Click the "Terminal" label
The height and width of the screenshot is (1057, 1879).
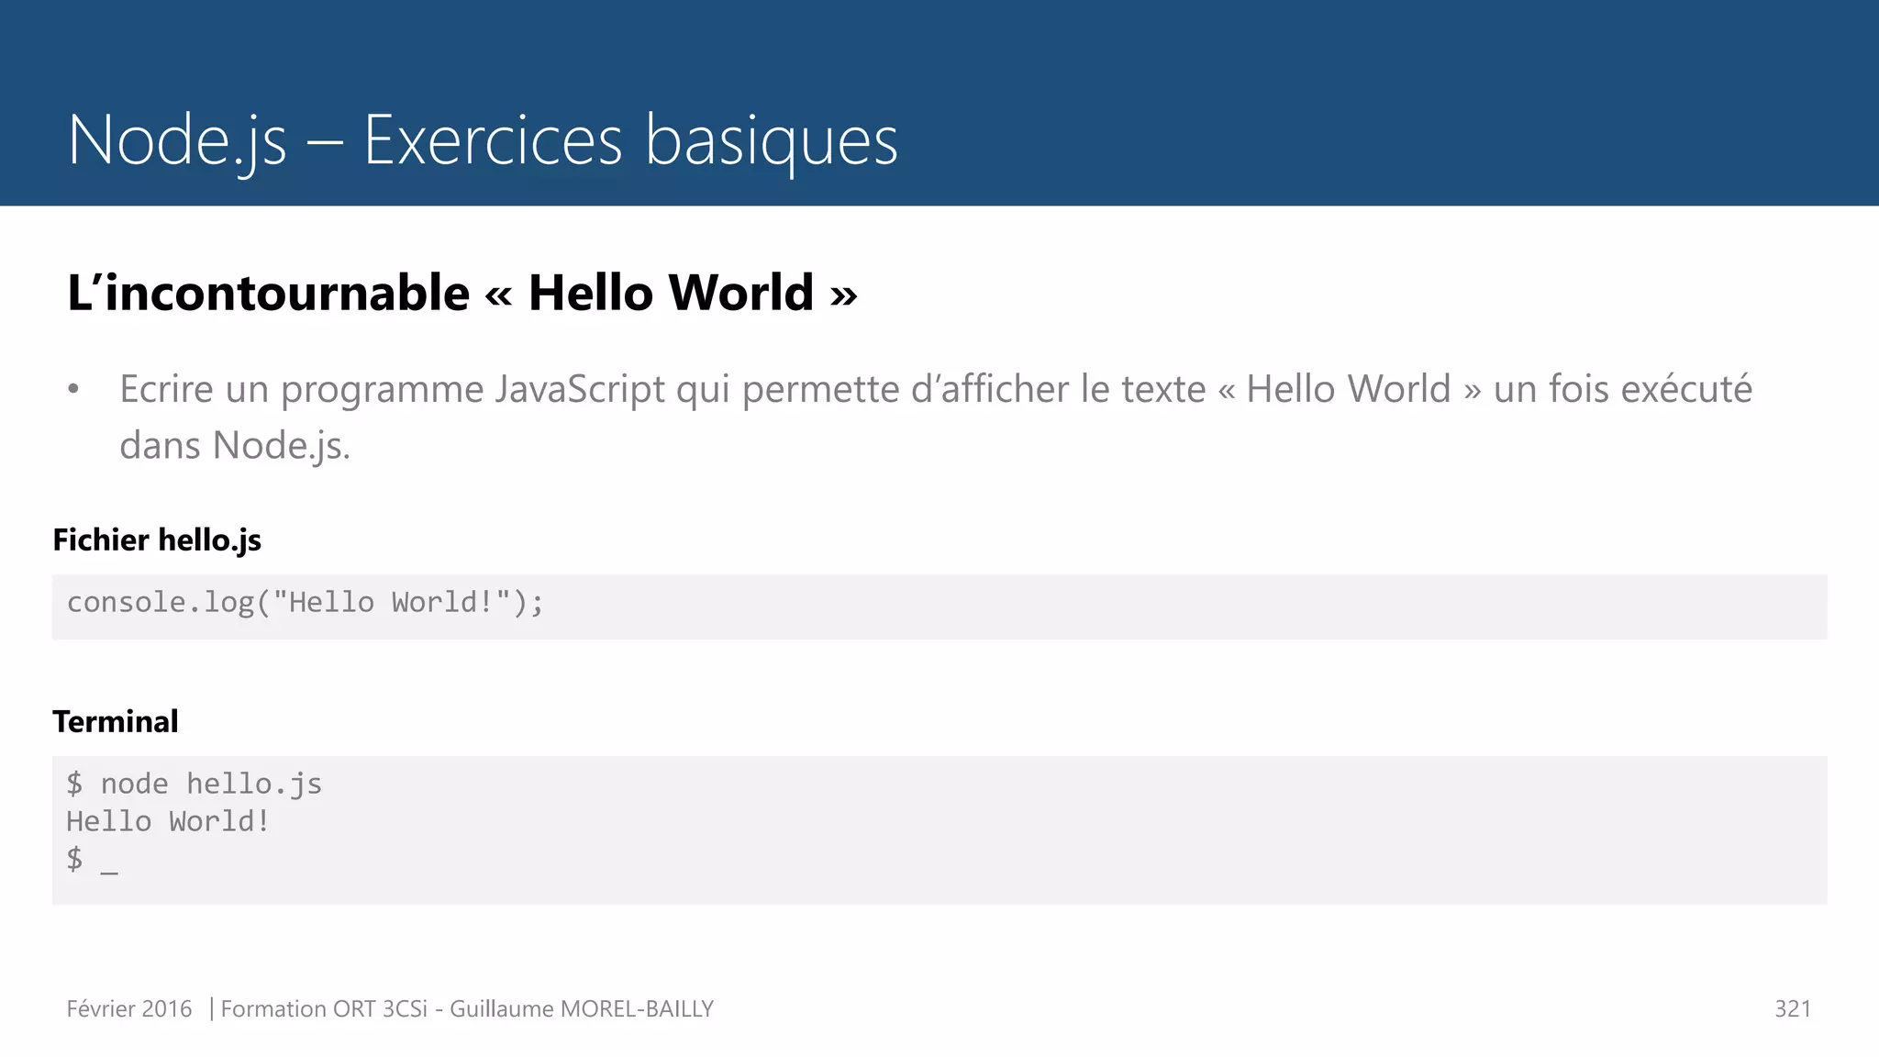click(116, 722)
